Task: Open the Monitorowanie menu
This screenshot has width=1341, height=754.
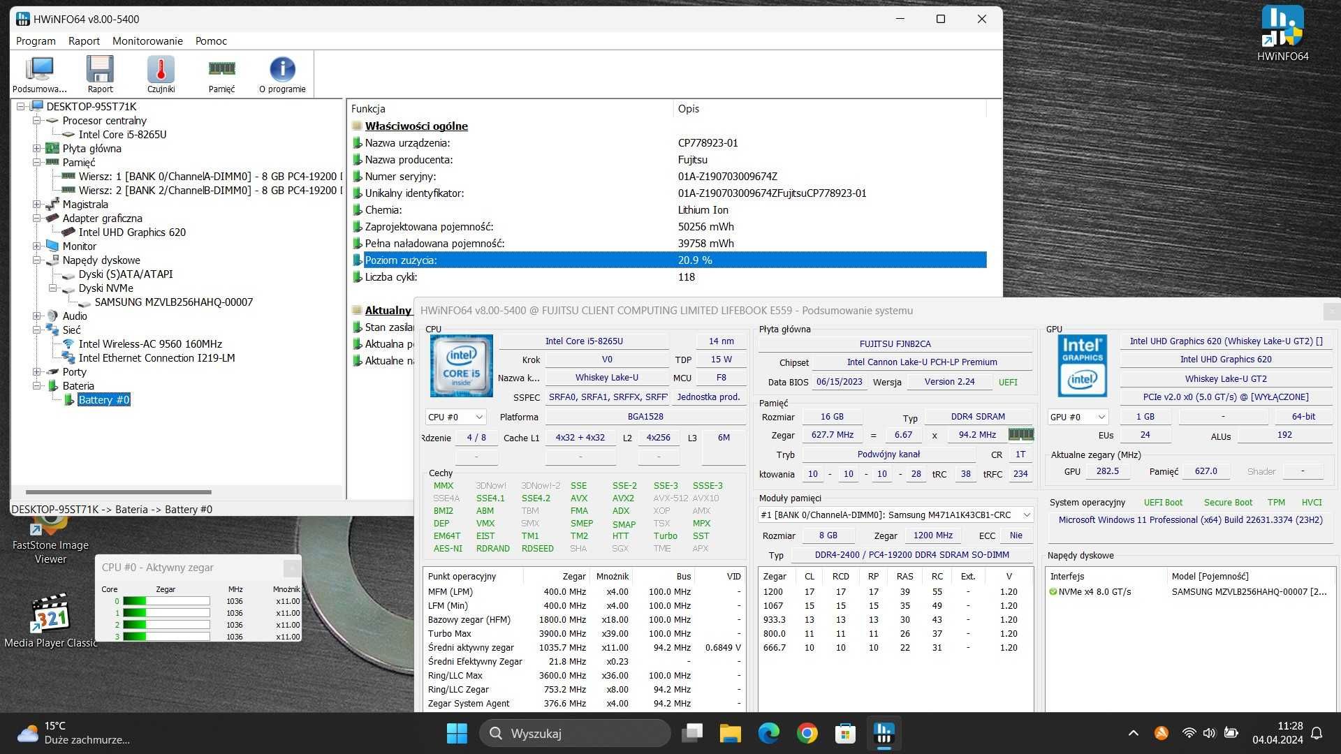Action: 147,40
